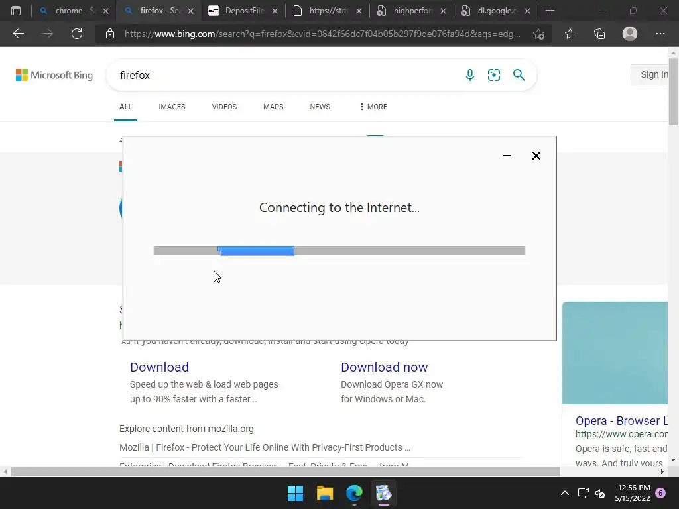Viewport: 679px width, 509px height.
Task: View site information lock icon
Action: pyautogui.click(x=110, y=34)
